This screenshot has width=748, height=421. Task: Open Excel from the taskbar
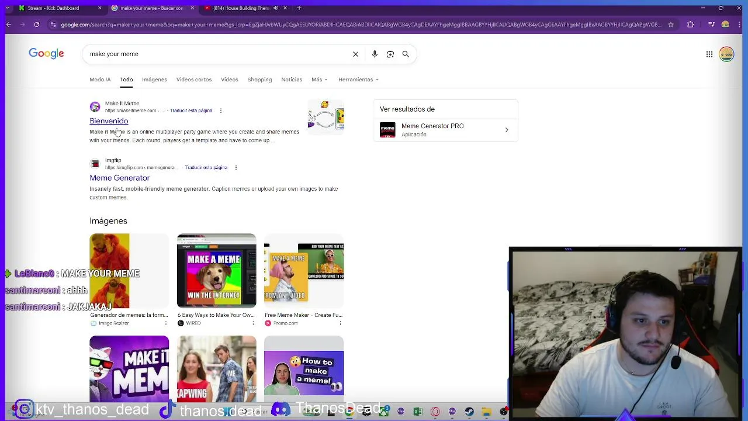point(418,412)
